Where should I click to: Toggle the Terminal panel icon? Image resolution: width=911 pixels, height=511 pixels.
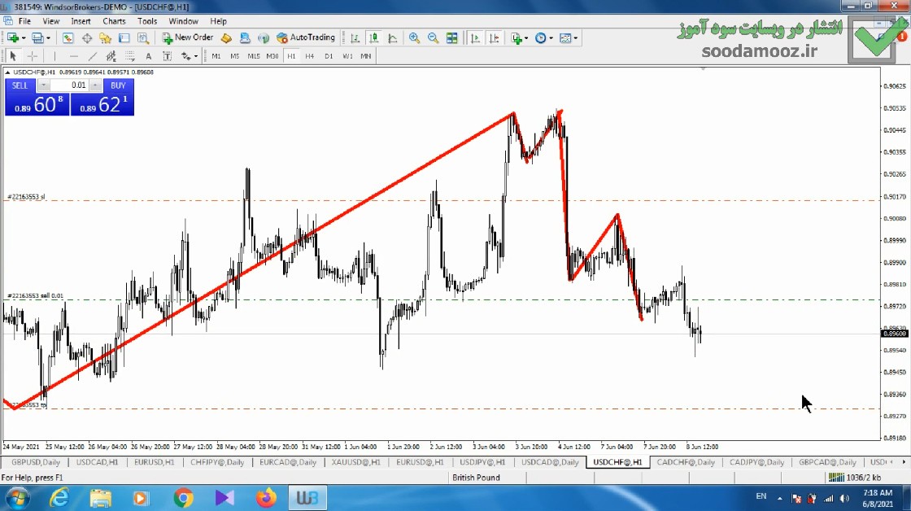click(124, 37)
